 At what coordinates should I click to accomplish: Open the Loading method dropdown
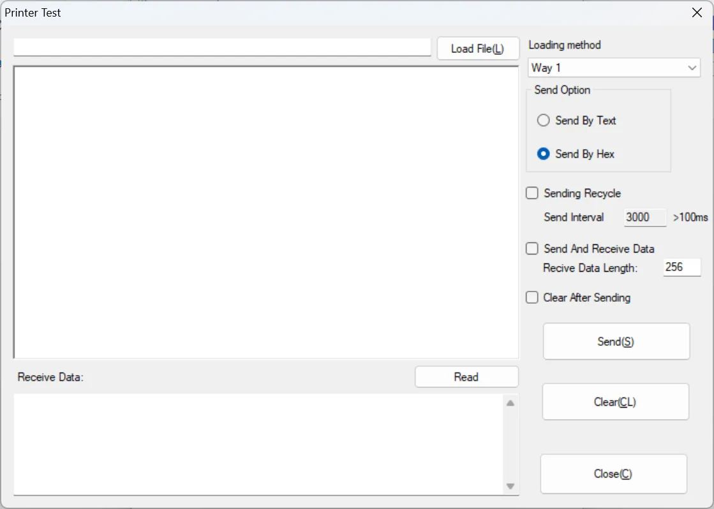[614, 68]
